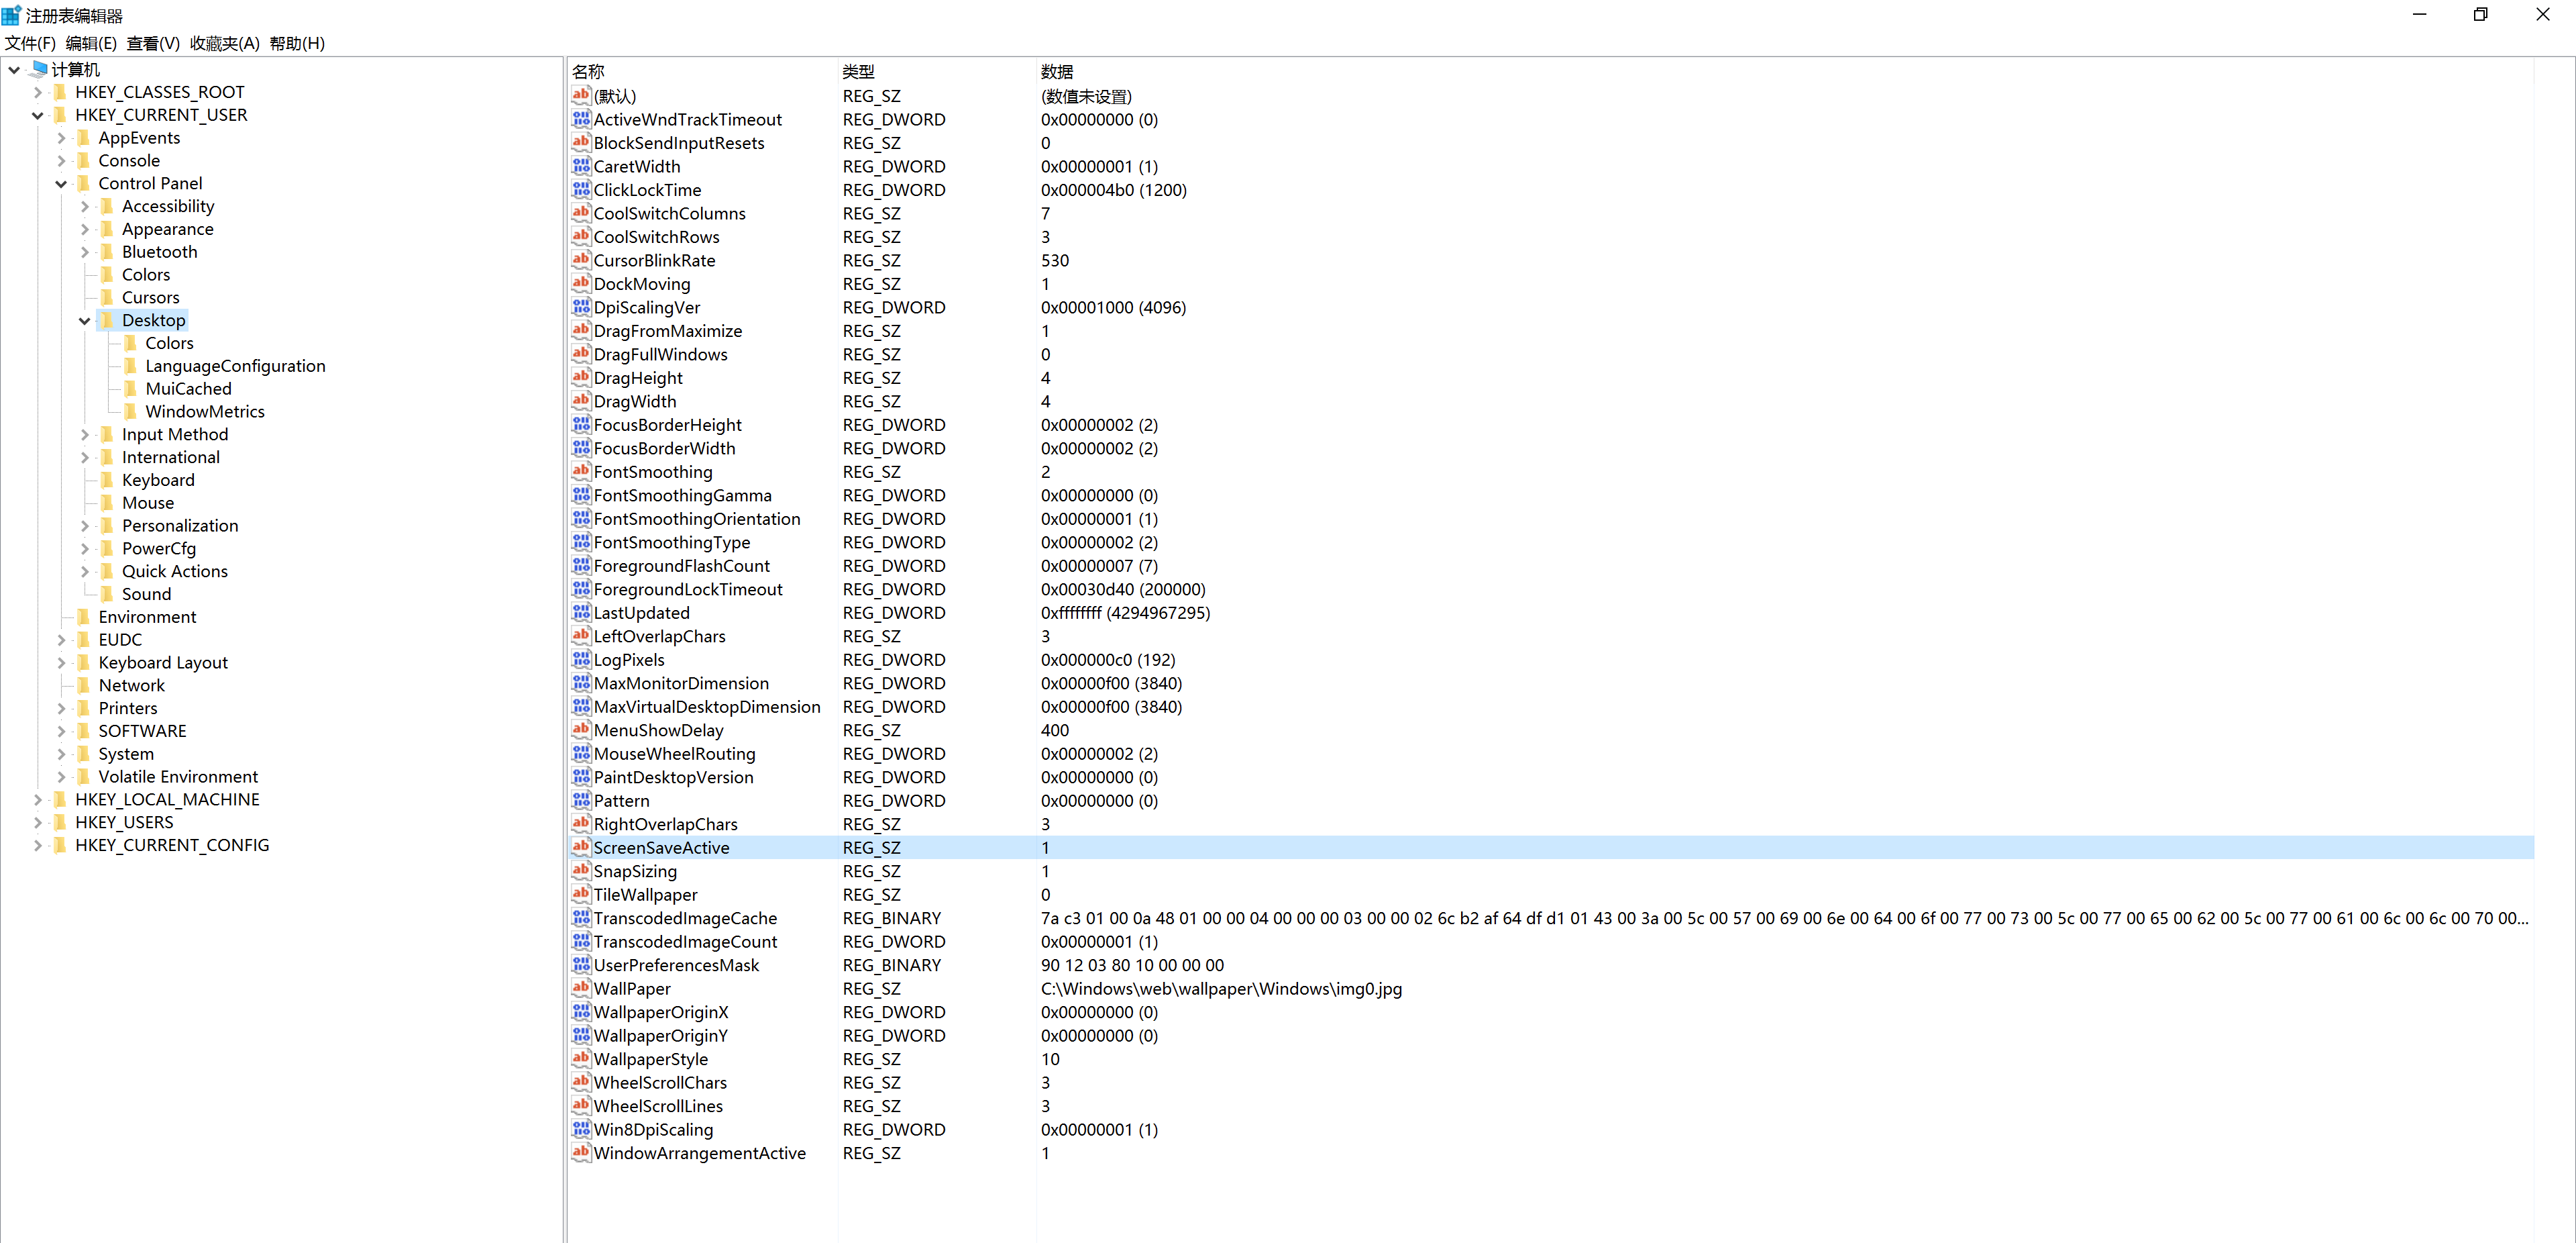Viewport: 2576px width, 1243px height.
Task: Click the Computer icon at tree root
Action: point(39,69)
